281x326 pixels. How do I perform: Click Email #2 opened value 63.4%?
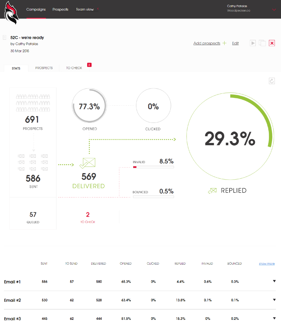click(x=126, y=300)
